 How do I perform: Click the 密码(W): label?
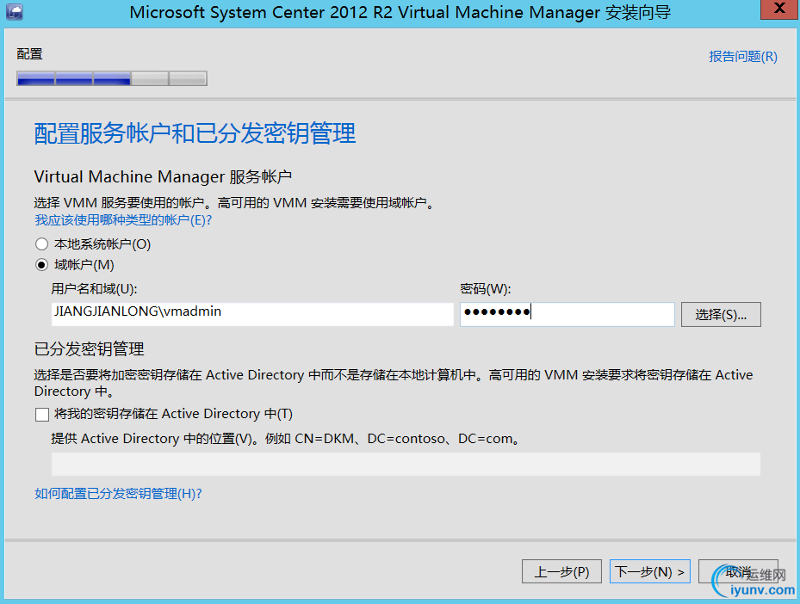(486, 289)
